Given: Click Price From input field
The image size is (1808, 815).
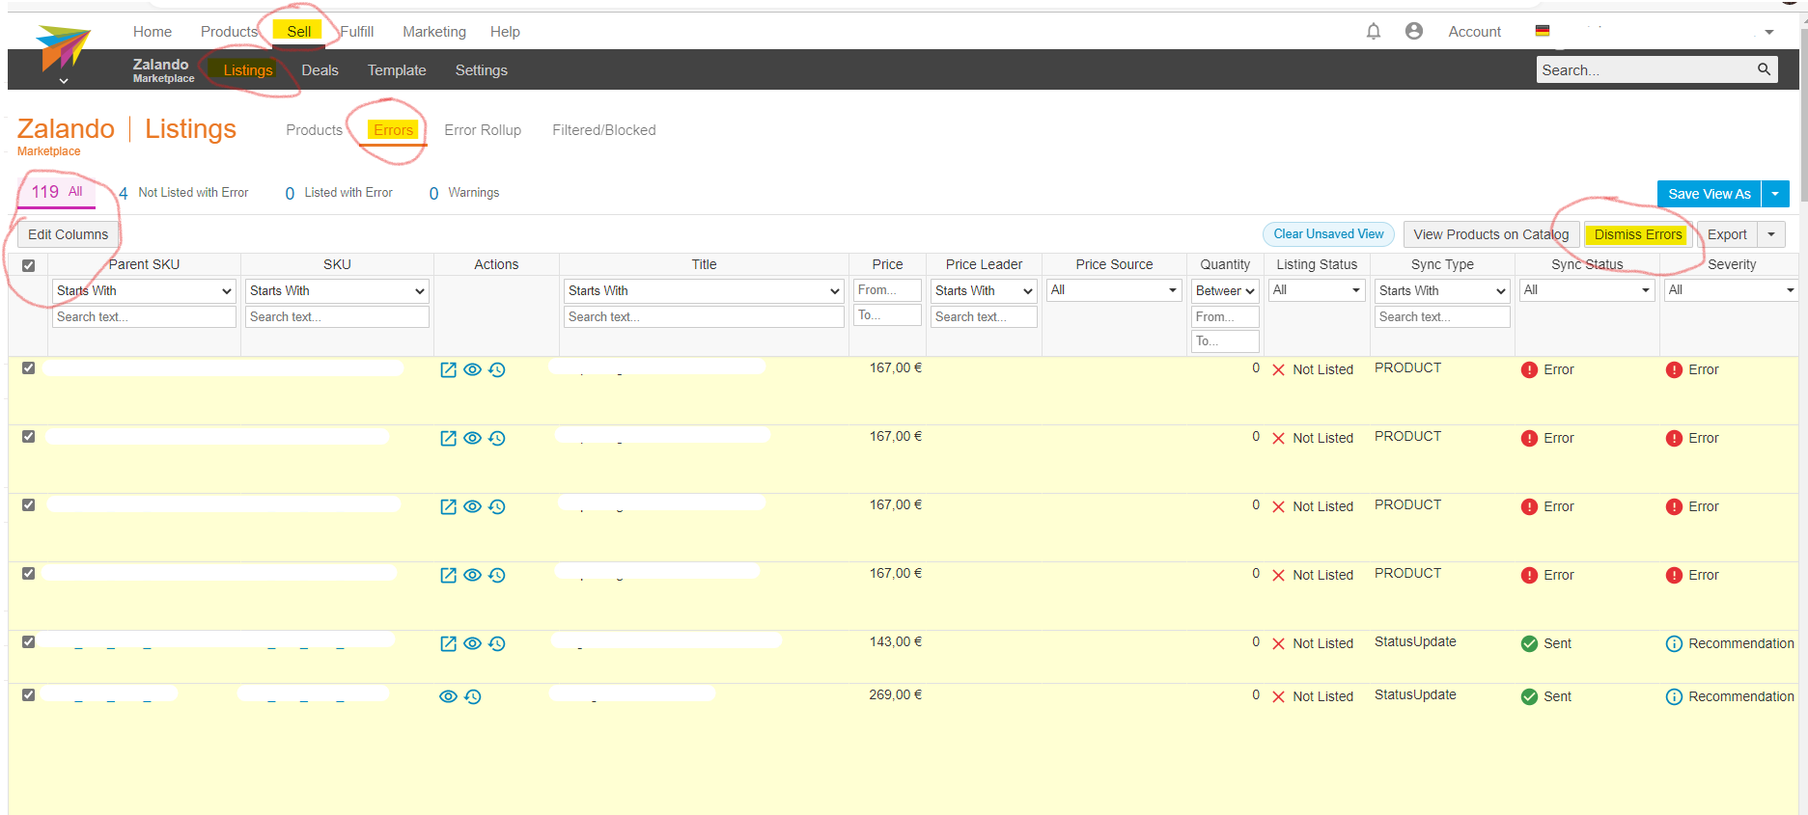Looking at the screenshot, I should 887,290.
